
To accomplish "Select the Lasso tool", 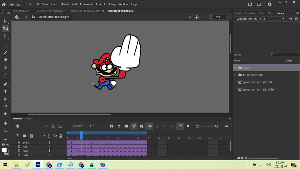I will point(5,36).
